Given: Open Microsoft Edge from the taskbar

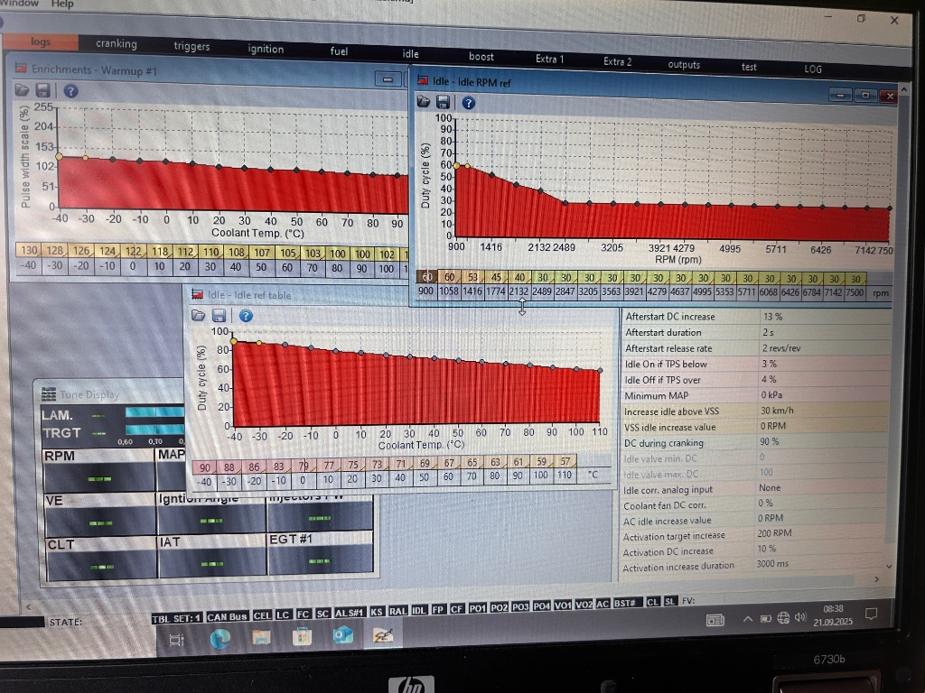Looking at the screenshot, I should coord(220,639).
